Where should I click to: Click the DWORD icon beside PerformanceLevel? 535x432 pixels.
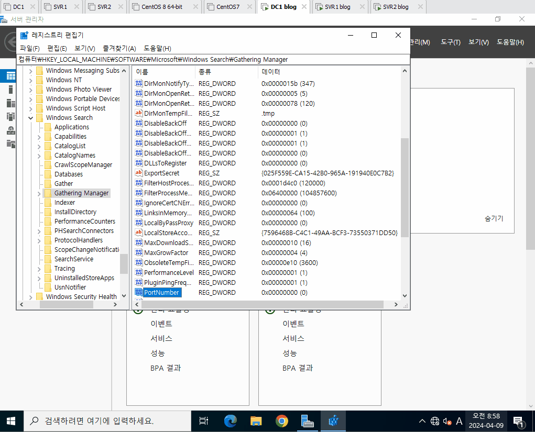tap(138, 272)
